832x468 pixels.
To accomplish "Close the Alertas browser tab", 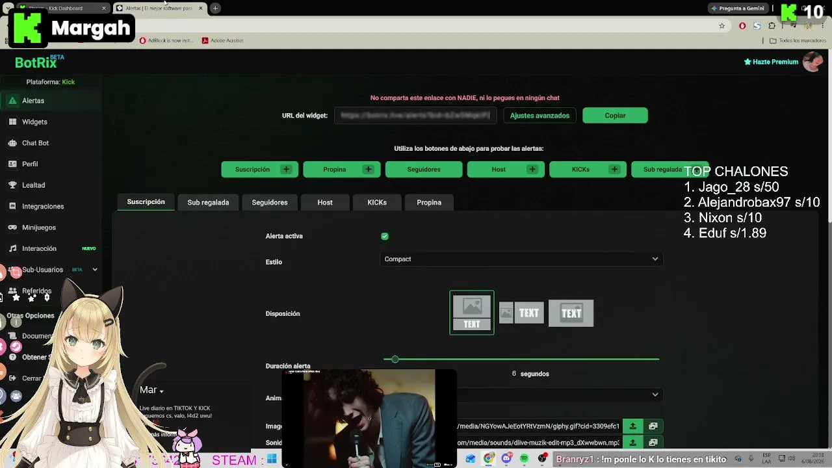I will point(200,8).
